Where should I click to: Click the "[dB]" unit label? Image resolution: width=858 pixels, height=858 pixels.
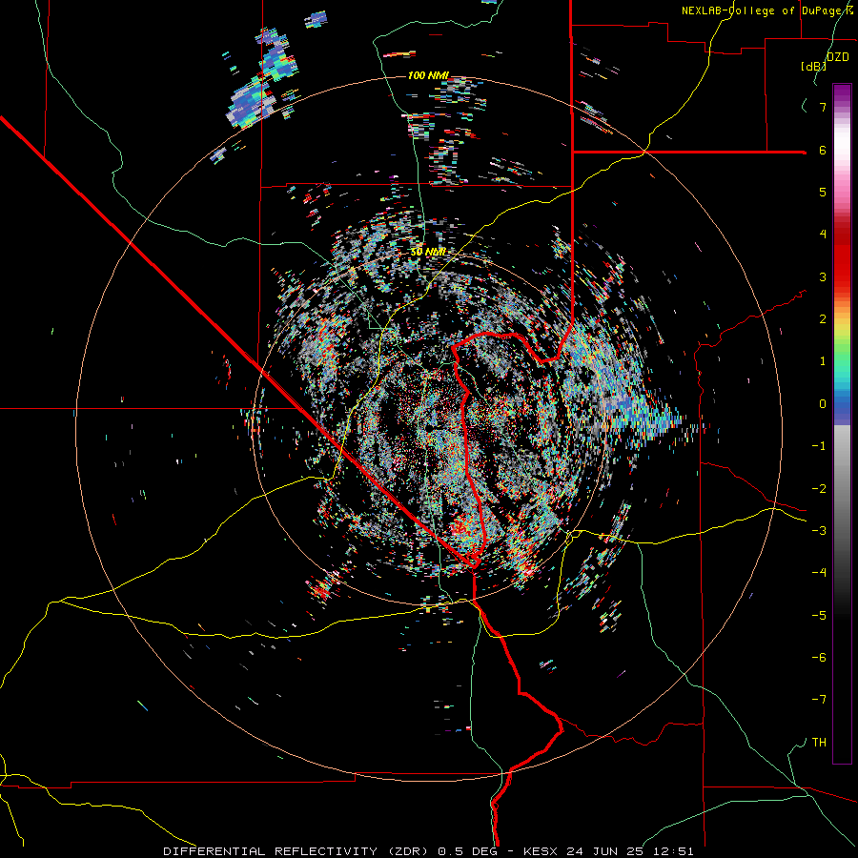click(x=813, y=66)
